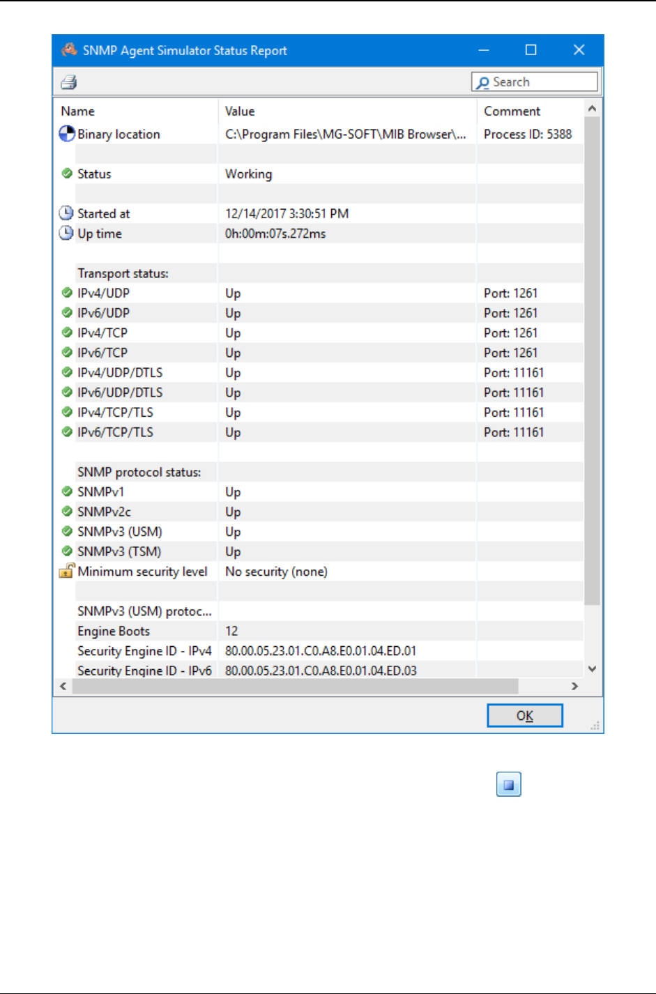The image size is (656, 994).
Task: Click the green check icon for SNMPv1
Action: [x=67, y=491]
